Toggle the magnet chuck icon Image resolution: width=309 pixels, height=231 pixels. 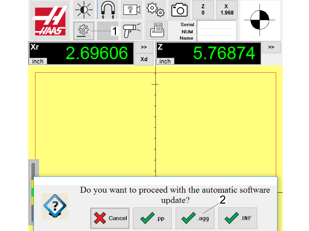pyautogui.click(x=108, y=10)
